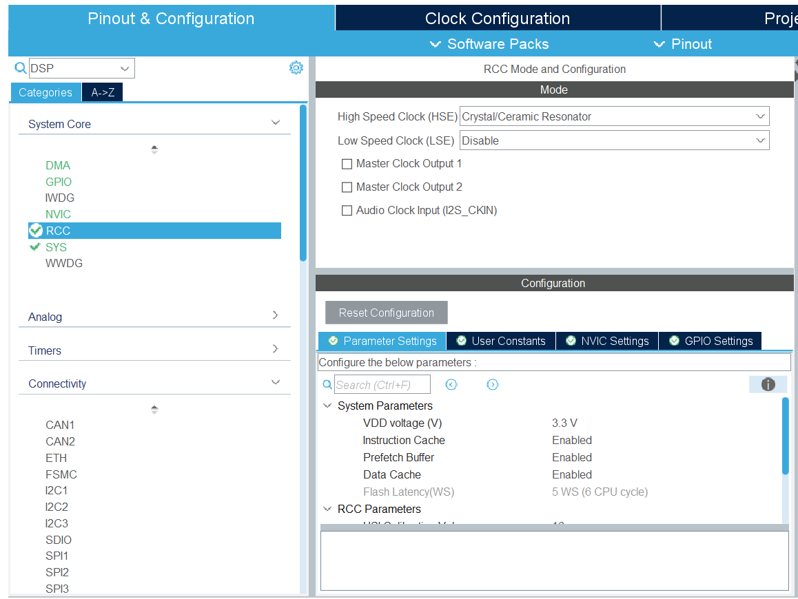Image resolution: width=798 pixels, height=599 pixels.
Task: Go to previous search result arrow icon
Action: click(451, 385)
